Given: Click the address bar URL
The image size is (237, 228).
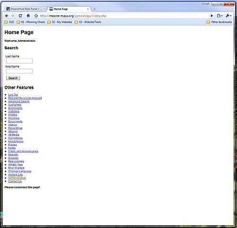Looking at the screenshot, I should click(x=73, y=16).
